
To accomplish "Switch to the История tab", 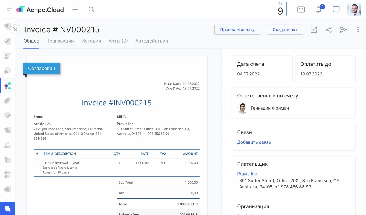I will [x=91, y=41].
